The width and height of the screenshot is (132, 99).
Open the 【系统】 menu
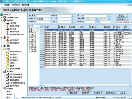pyautogui.click(x=6, y=5)
